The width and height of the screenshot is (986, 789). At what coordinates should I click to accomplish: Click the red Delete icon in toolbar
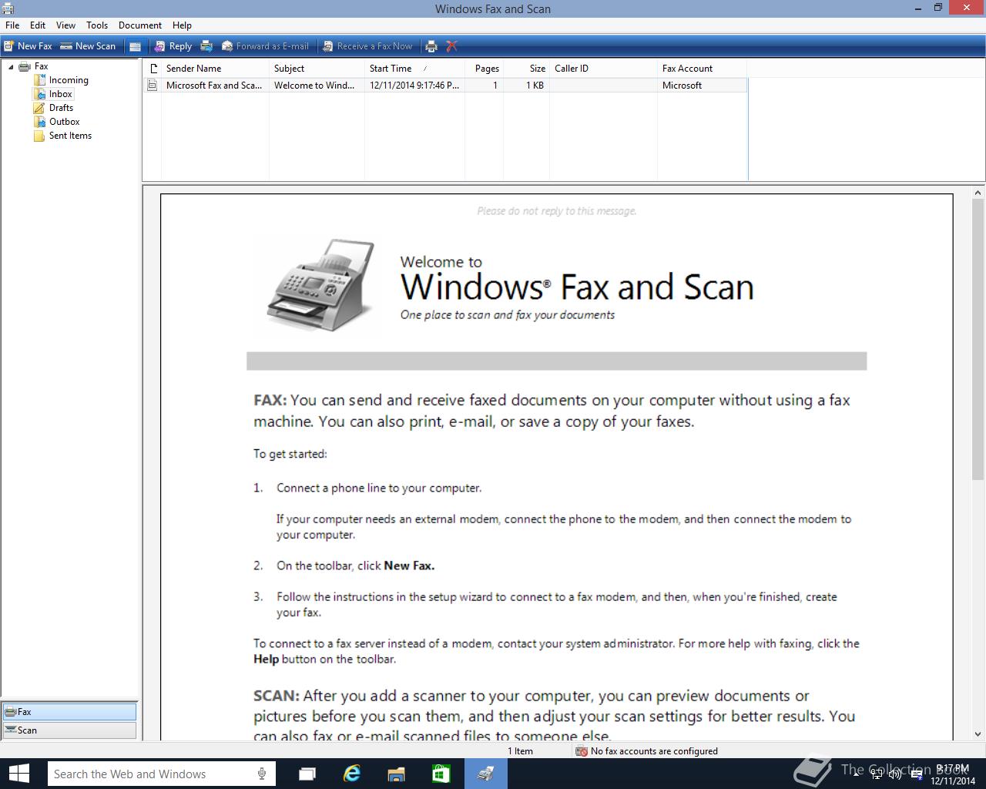click(x=452, y=46)
